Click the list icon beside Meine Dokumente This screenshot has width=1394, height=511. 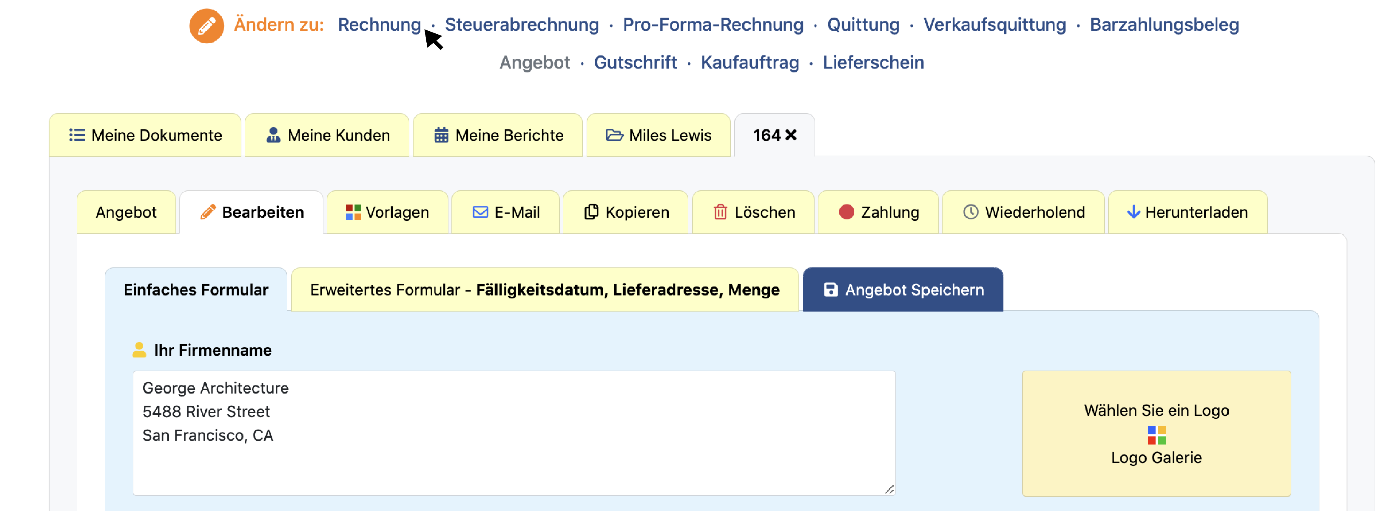click(77, 135)
